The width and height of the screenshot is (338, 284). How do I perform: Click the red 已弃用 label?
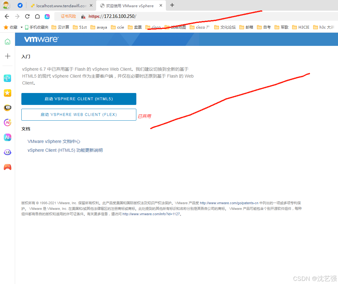pyautogui.click(x=144, y=116)
